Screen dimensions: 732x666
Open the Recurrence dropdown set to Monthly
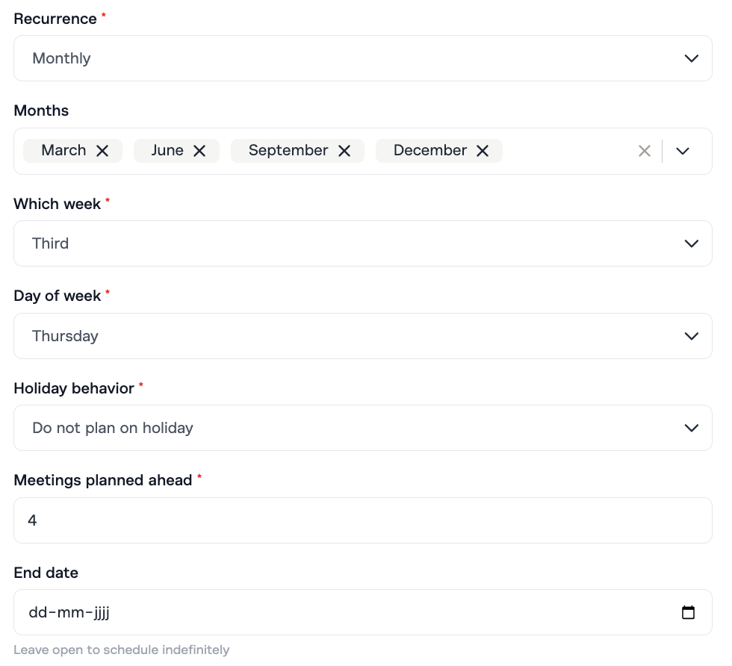[x=362, y=58]
